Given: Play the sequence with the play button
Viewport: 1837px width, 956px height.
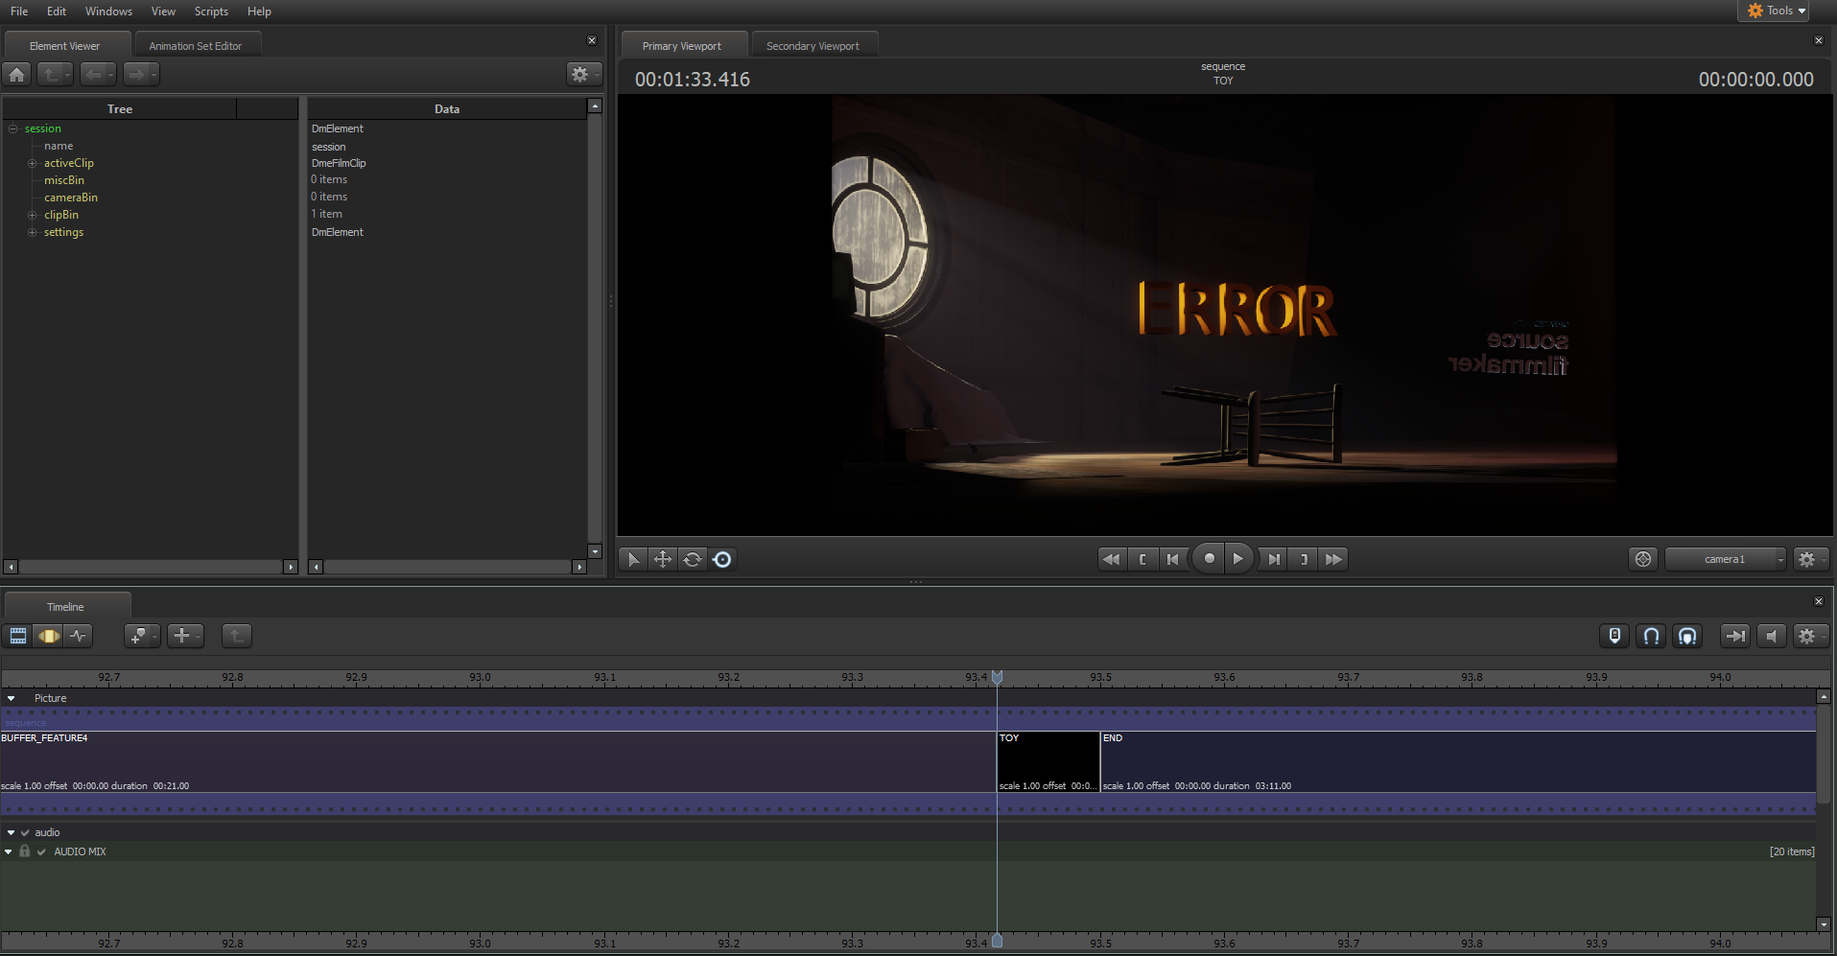Looking at the screenshot, I should (1238, 559).
